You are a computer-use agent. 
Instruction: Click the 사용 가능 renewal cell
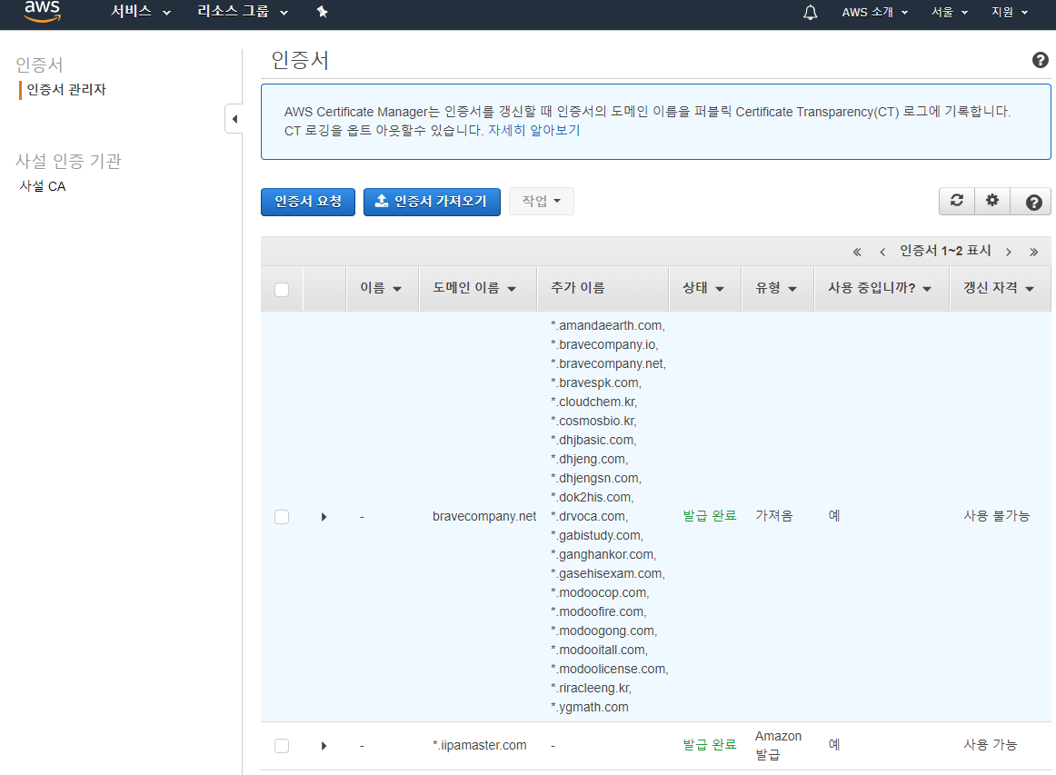[x=990, y=745]
